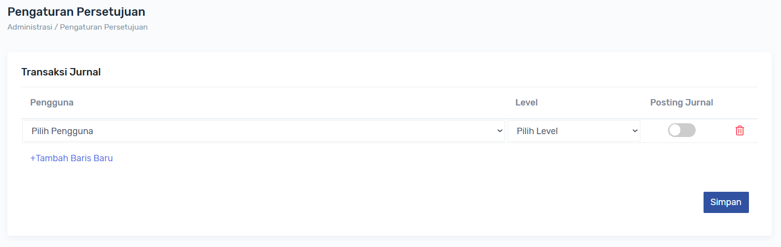Image resolution: width=781 pixels, height=247 pixels.
Task: Click the chevron arrow of the Level select
Action: 635,131
